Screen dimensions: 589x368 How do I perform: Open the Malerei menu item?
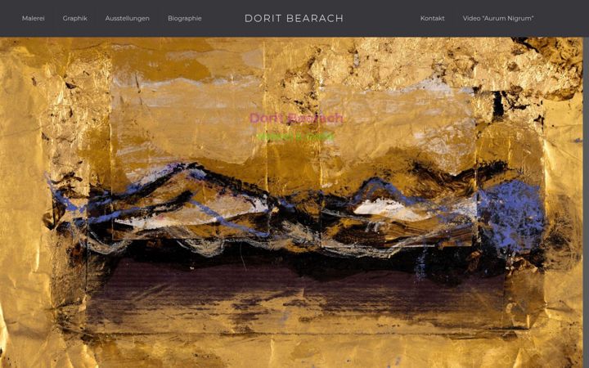click(33, 18)
